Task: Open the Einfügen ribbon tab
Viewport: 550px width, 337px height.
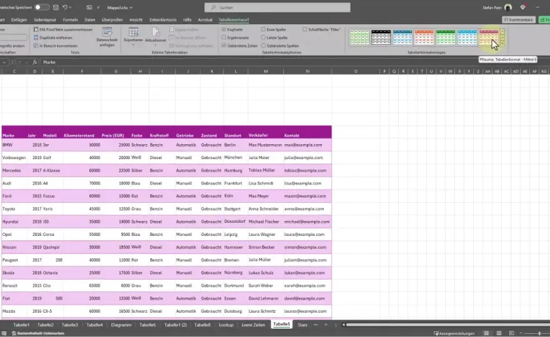Action: pyautogui.click(x=19, y=20)
